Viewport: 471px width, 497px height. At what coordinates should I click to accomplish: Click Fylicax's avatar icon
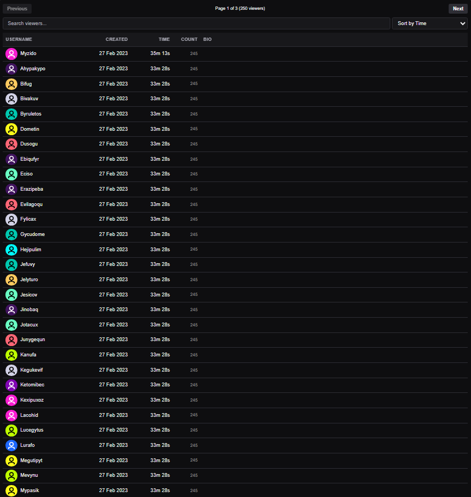(11, 219)
